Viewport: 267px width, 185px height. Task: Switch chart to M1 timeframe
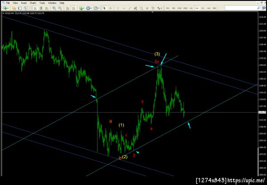point(168,8)
